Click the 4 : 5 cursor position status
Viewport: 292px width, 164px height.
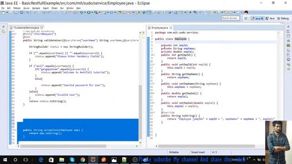214,152
